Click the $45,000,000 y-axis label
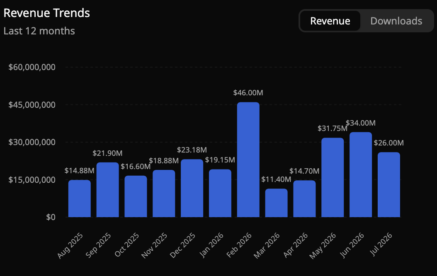 32,105
